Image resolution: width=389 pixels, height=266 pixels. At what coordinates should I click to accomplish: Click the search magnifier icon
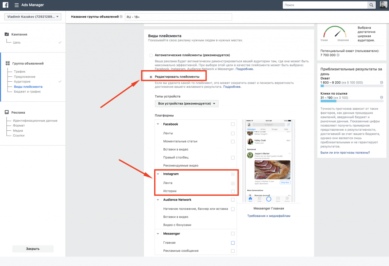[x=371, y=5]
